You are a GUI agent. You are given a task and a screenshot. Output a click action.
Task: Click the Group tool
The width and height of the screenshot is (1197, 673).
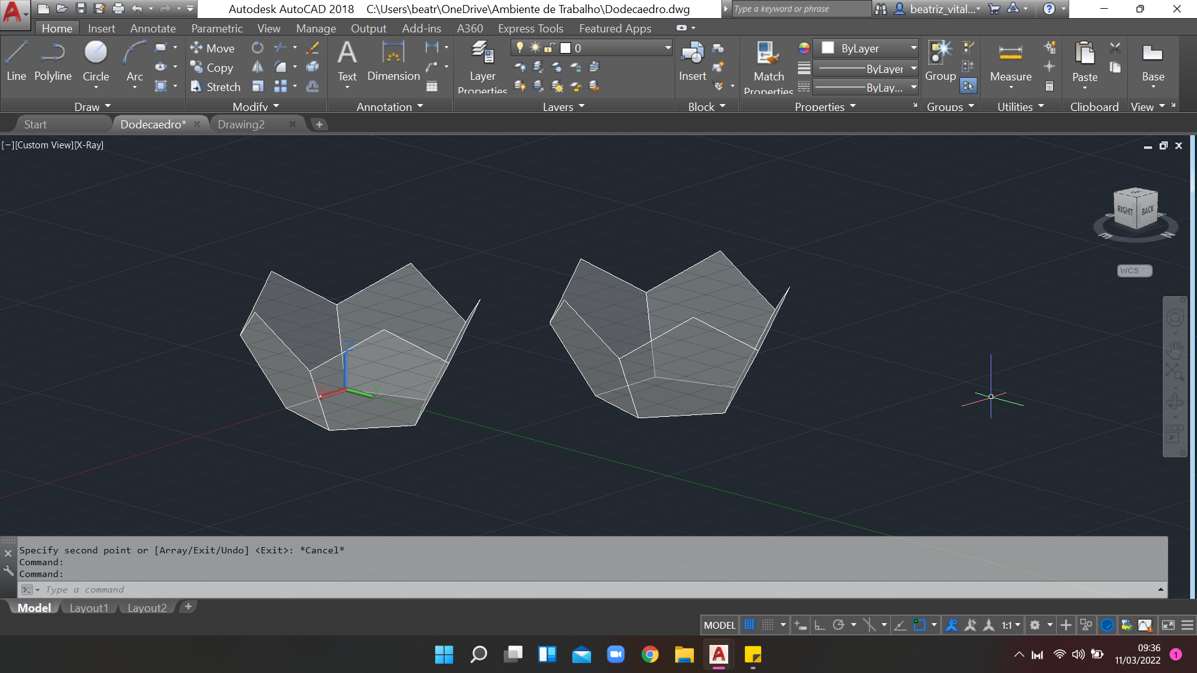(x=940, y=61)
